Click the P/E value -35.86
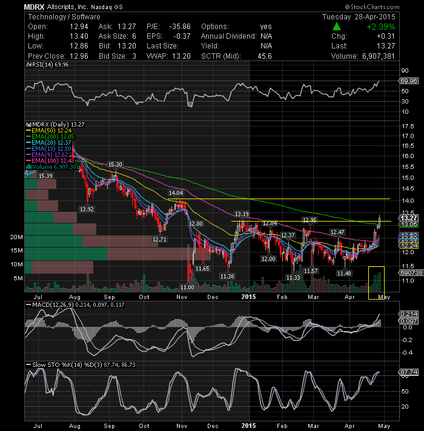 pos(180,27)
